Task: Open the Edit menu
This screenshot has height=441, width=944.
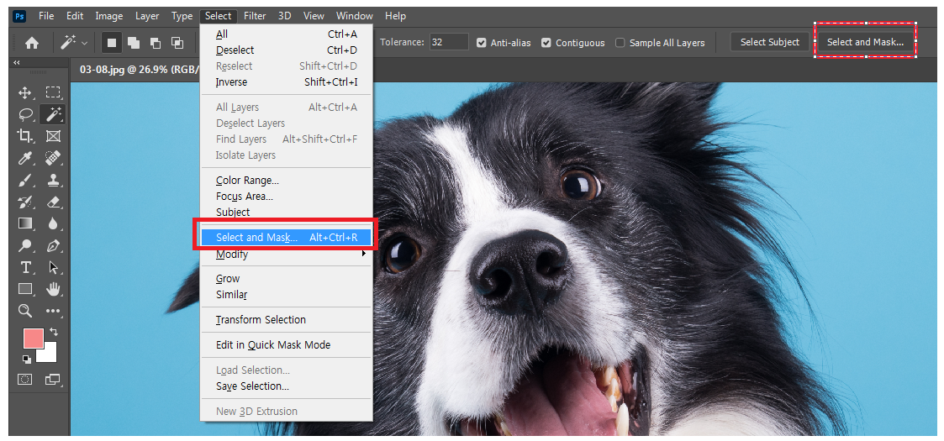Action: [75, 16]
